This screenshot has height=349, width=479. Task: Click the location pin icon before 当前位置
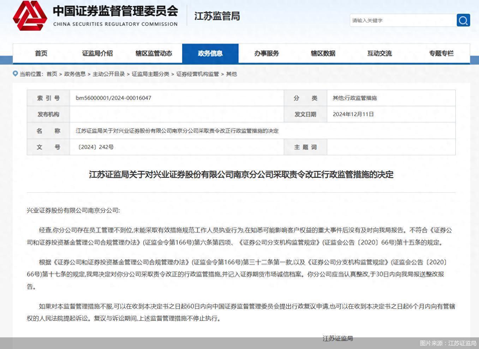point(15,73)
